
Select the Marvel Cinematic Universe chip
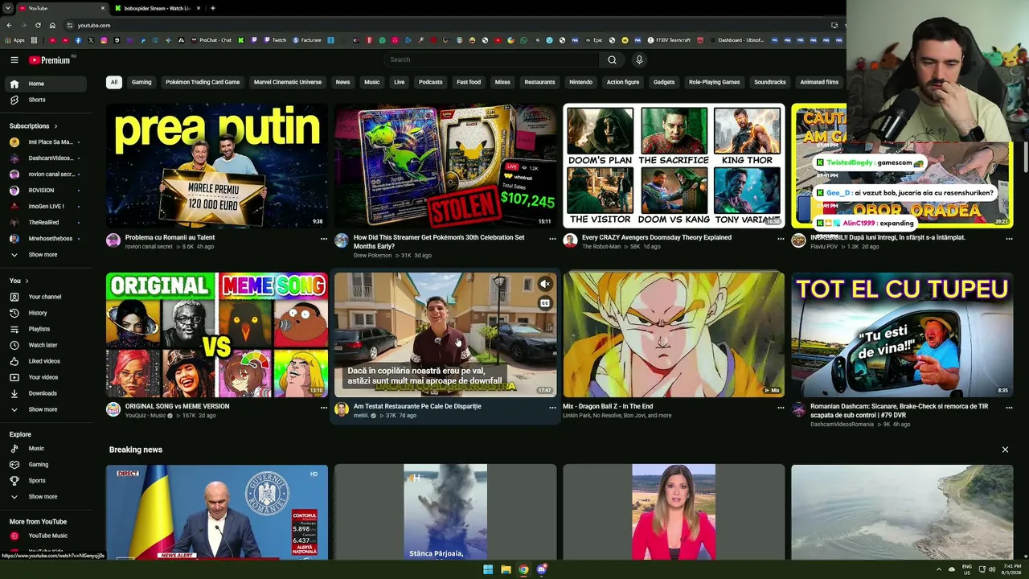click(x=288, y=82)
